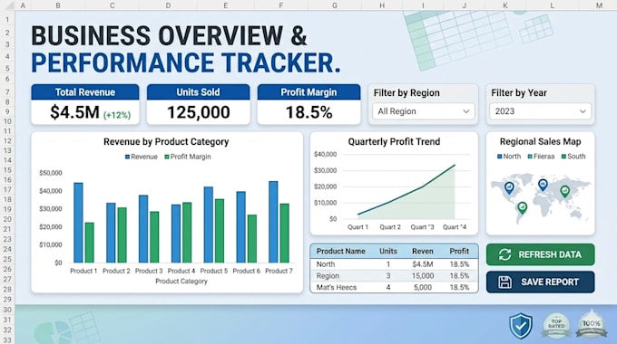
Task: Click the Product Category axis title
Action: pyautogui.click(x=181, y=282)
